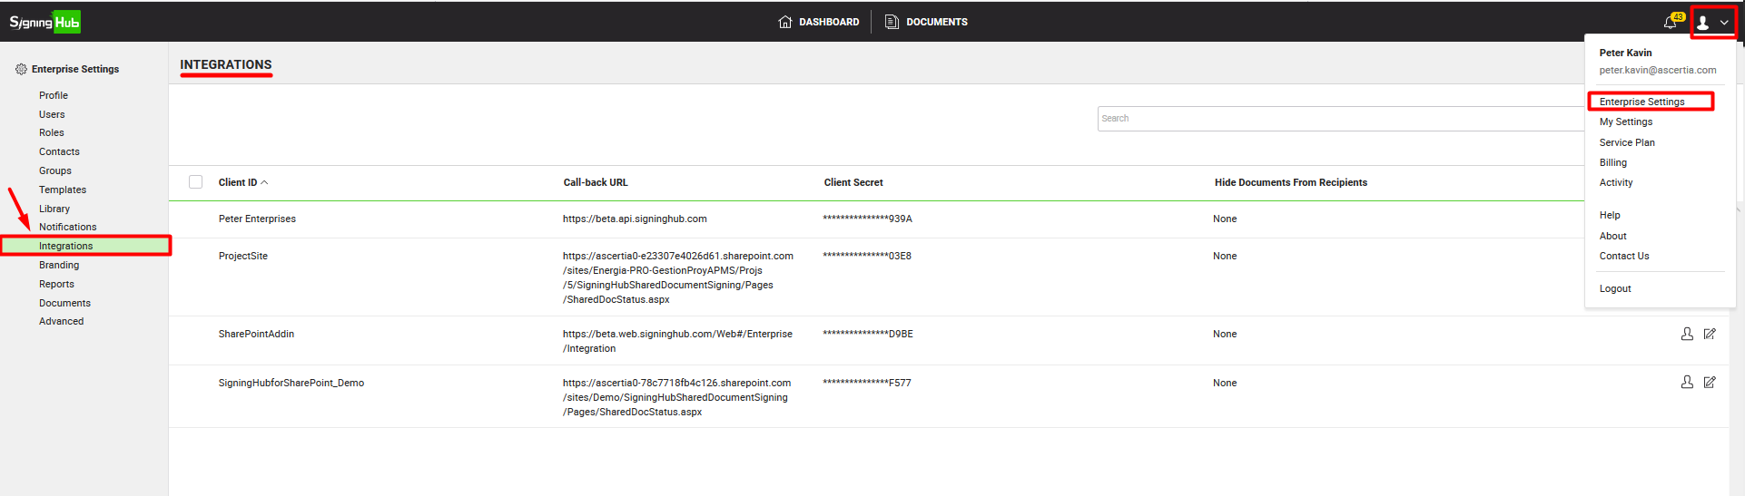Open My Settings from user menu
Image resolution: width=1745 pixels, height=496 pixels.
click(x=1625, y=122)
